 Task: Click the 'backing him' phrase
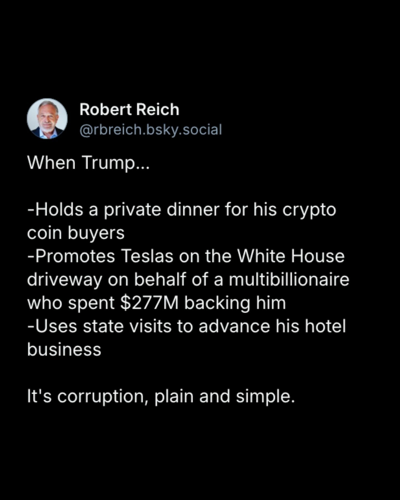coord(235,303)
